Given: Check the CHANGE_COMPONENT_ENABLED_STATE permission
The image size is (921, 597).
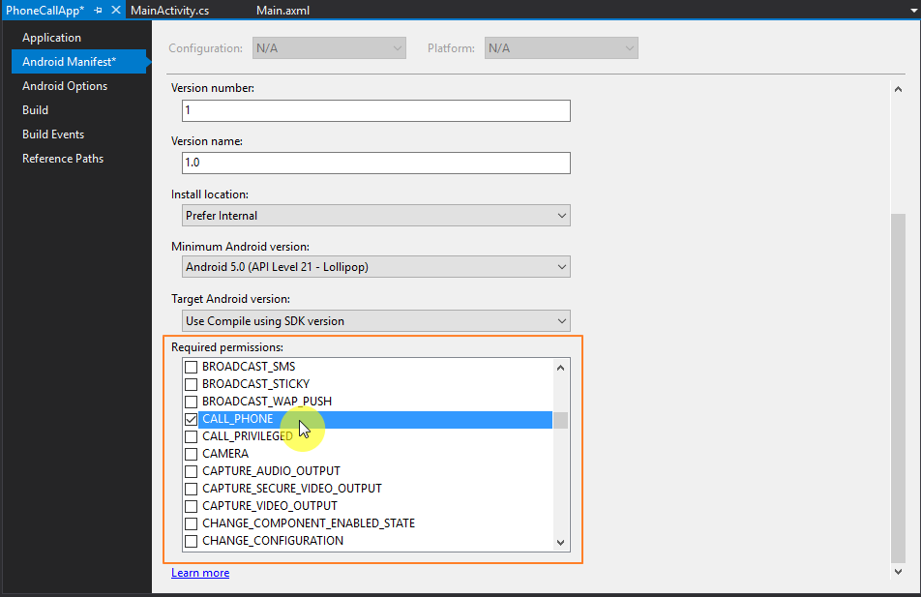Looking at the screenshot, I should coord(191,523).
